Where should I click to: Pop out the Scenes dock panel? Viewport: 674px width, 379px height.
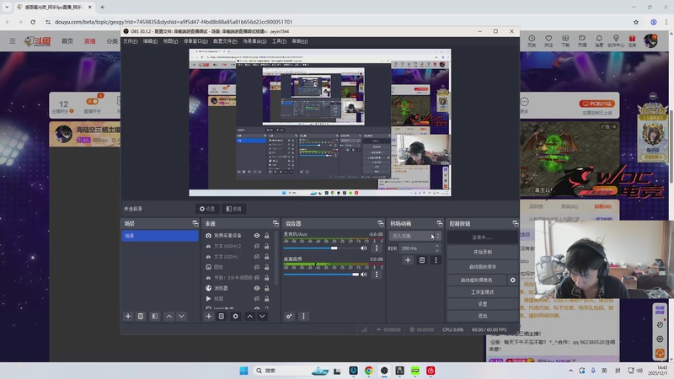coord(195,223)
